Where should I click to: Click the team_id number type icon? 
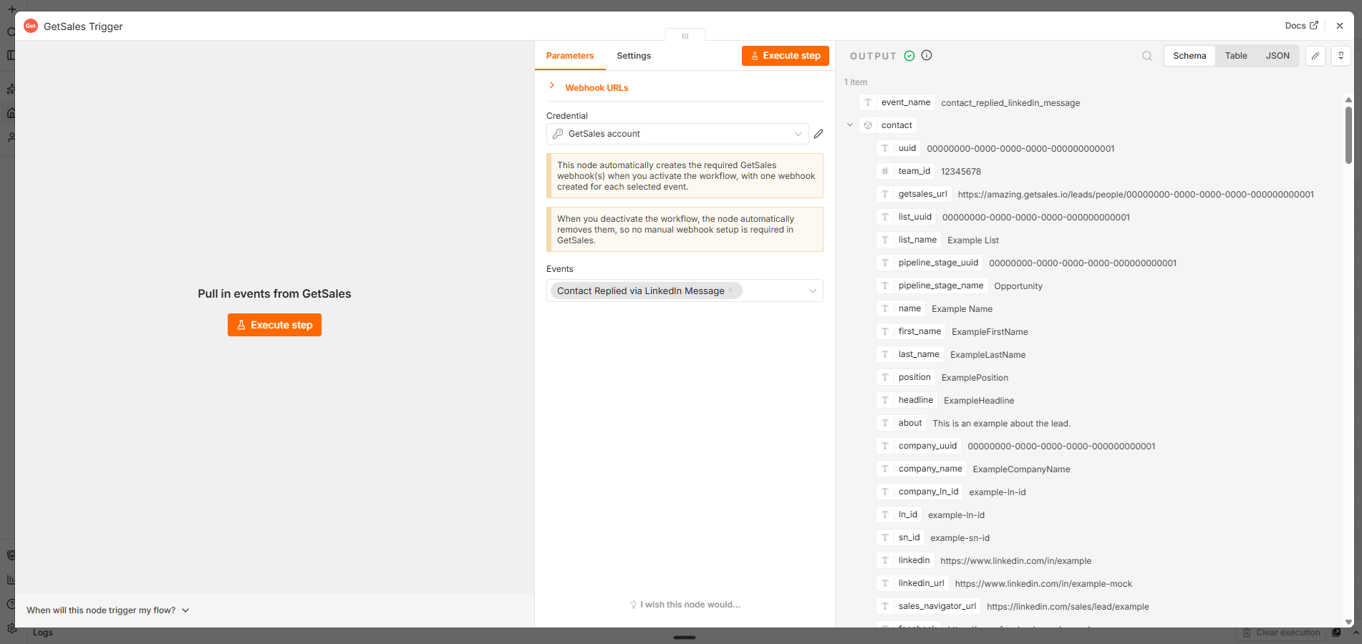(885, 171)
